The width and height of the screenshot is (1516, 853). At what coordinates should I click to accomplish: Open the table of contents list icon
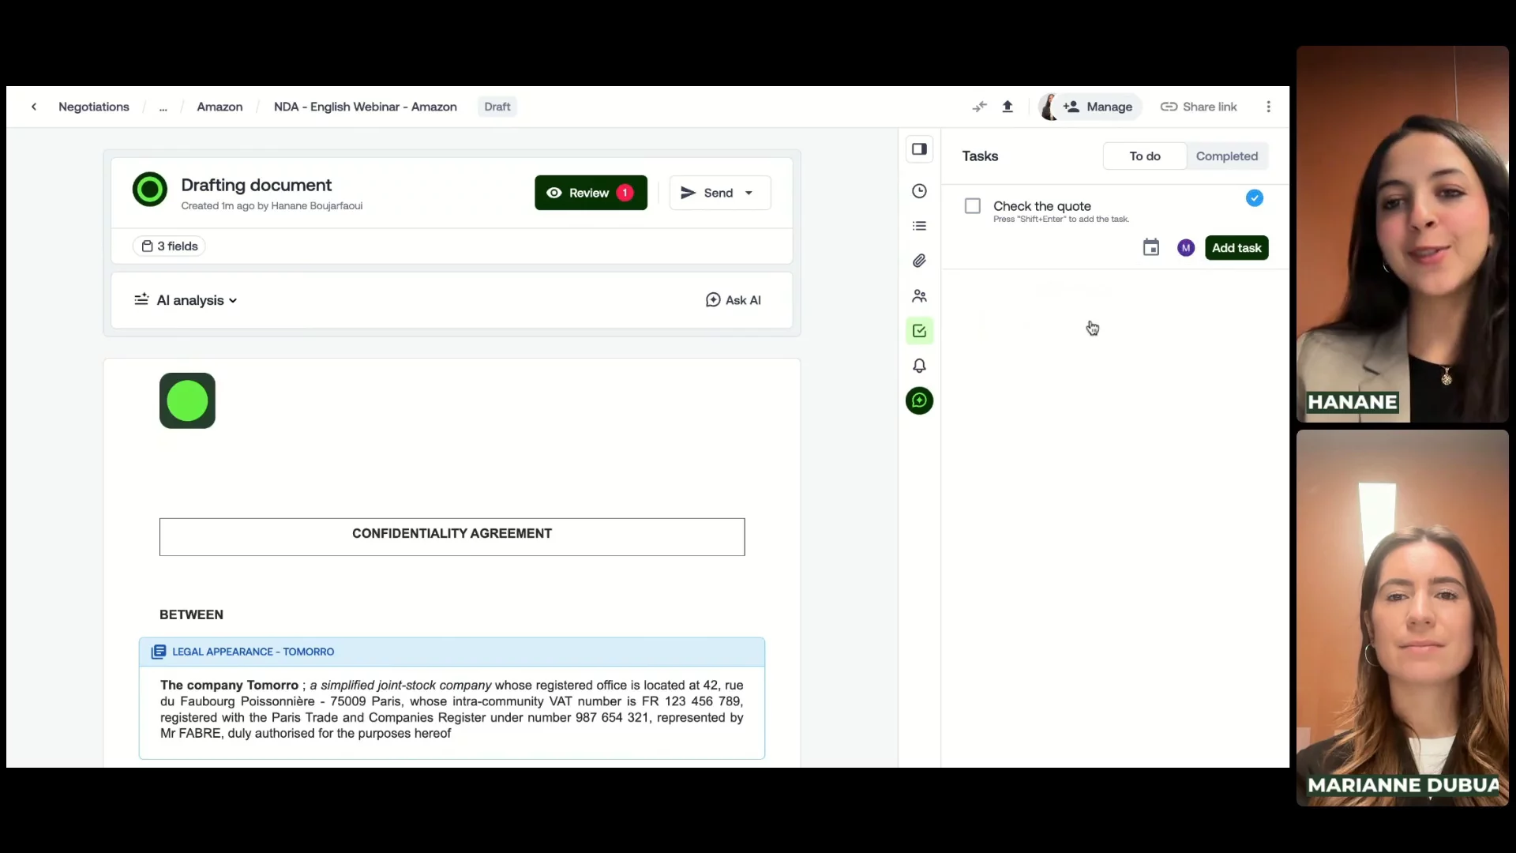[919, 226]
